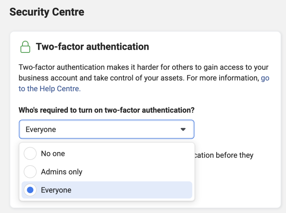Click the "Who's required to turn on" question label
Image resolution: width=286 pixels, height=213 pixels.
tap(106, 110)
